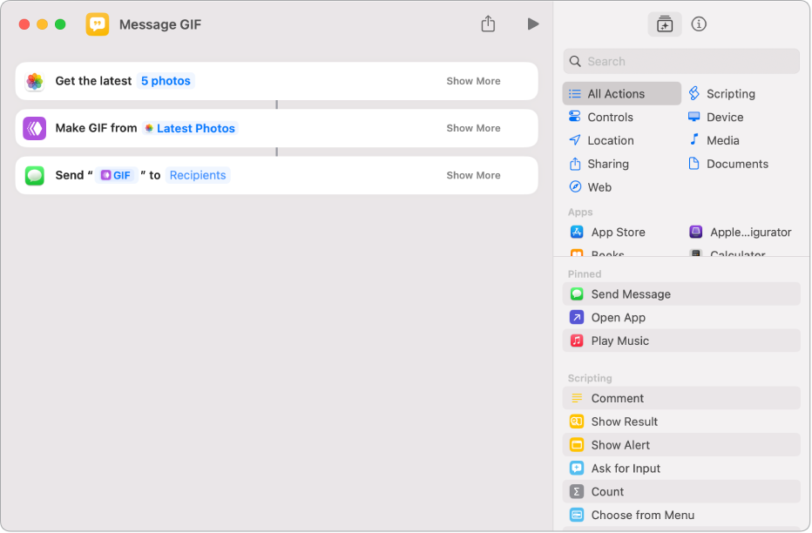Expand Show More on Make GIF action
This screenshot has width=812, height=533.
pyautogui.click(x=473, y=128)
